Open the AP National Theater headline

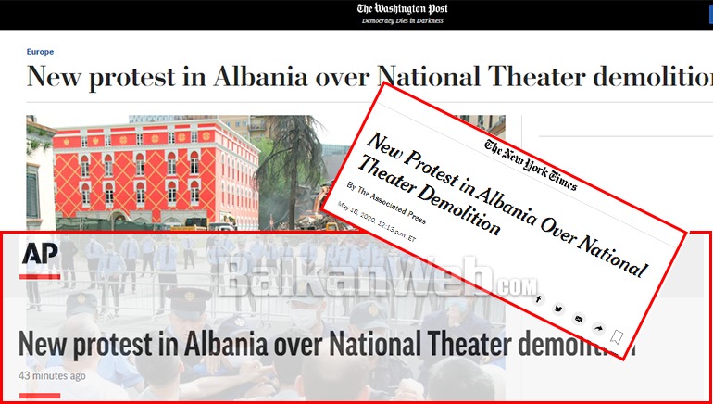pos(327,344)
